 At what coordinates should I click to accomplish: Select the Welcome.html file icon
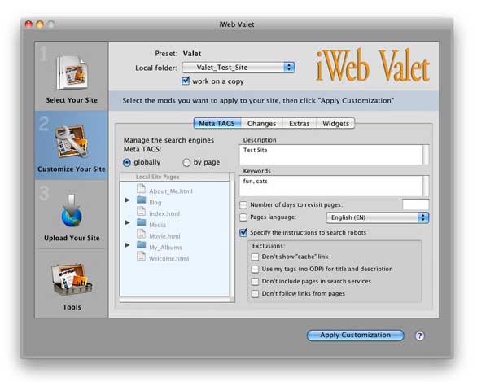coord(141,256)
